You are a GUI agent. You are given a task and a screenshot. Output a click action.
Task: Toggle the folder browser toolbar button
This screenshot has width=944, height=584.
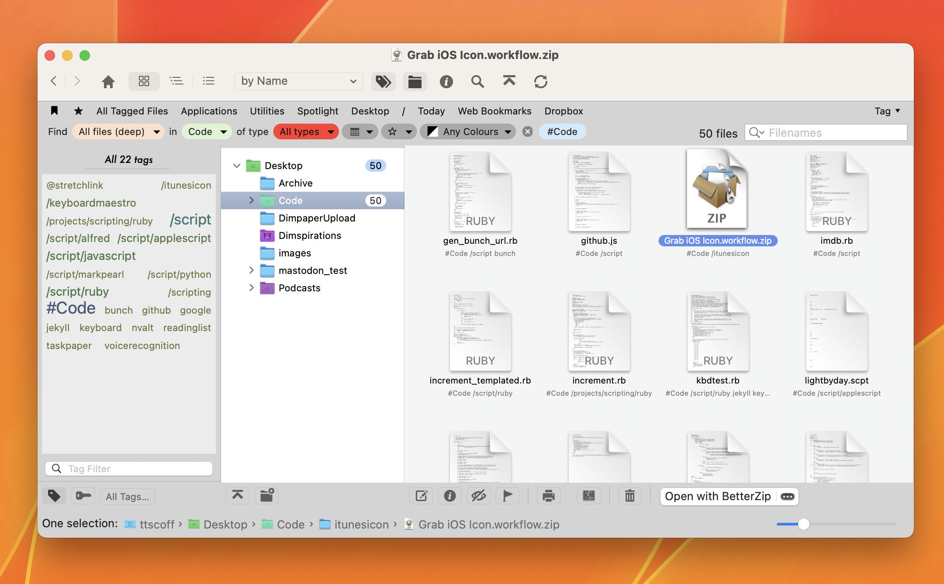tap(415, 81)
